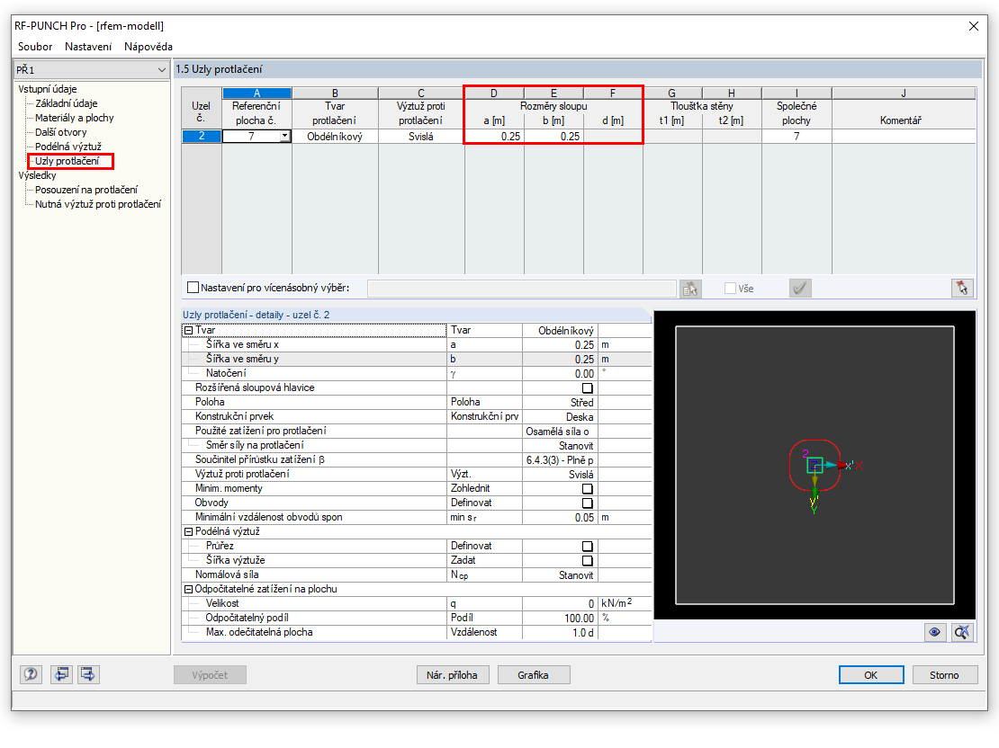The image size is (999, 748).
Task: Click the Použité zatížení value Osamělá síla
Action: click(560, 431)
